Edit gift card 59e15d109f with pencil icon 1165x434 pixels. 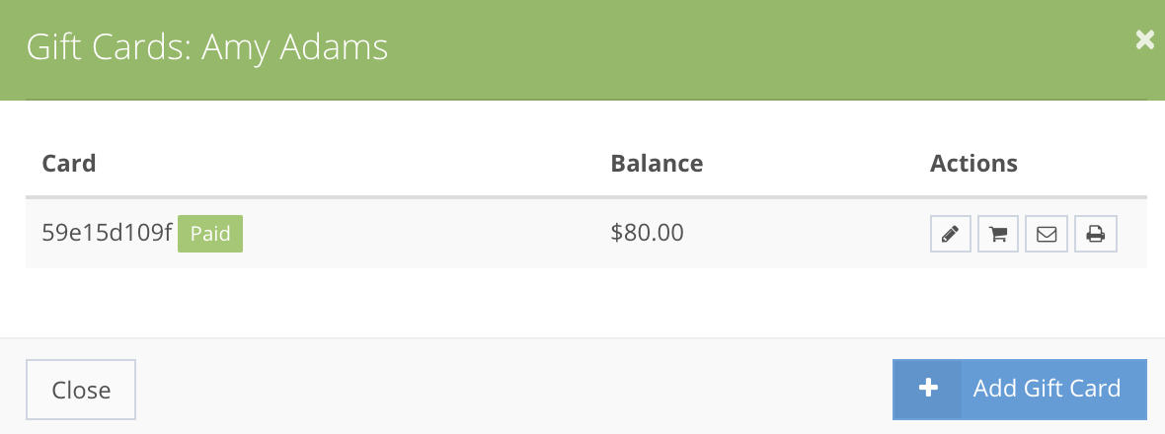tap(951, 234)
